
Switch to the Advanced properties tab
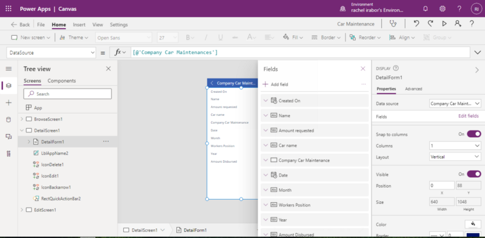[413, 89]
